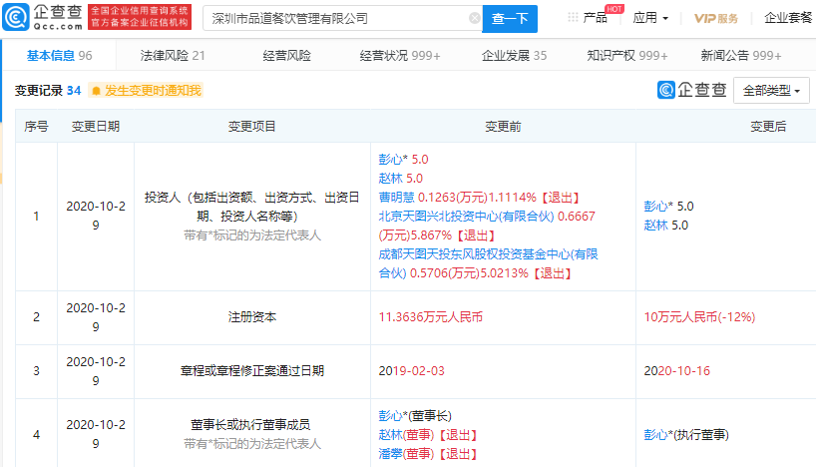Viewport: 816px width, 467px height.
Task: Open 成都天图天投东风股权投资基金中心 link
Action: [488, 263]
